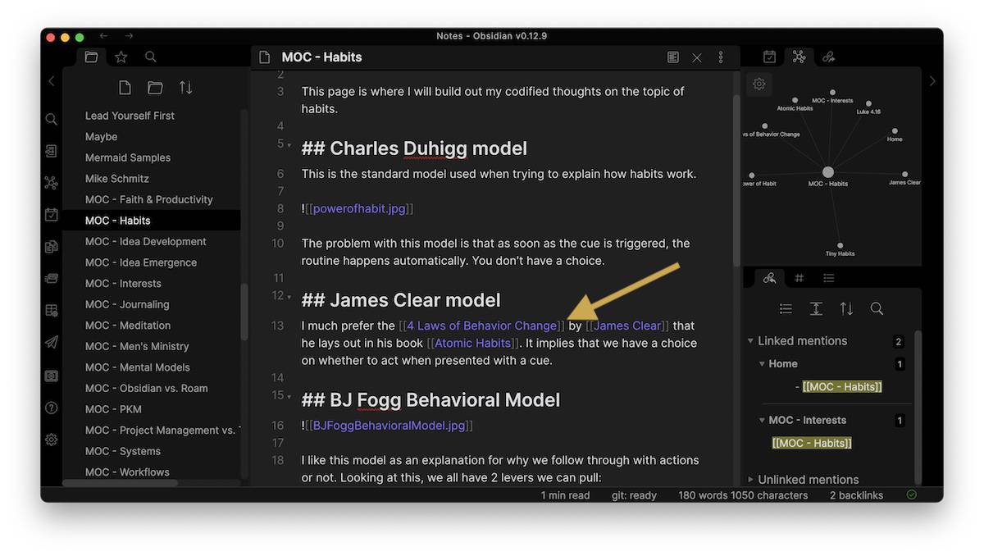Collapse the MOC - Interests backlink group
984x556 pixels.
[x=762, y=421]
